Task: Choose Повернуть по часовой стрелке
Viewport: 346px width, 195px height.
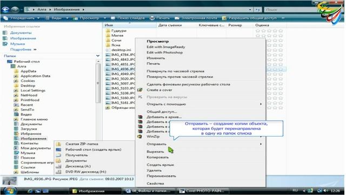Action: (x=175, y=71)
